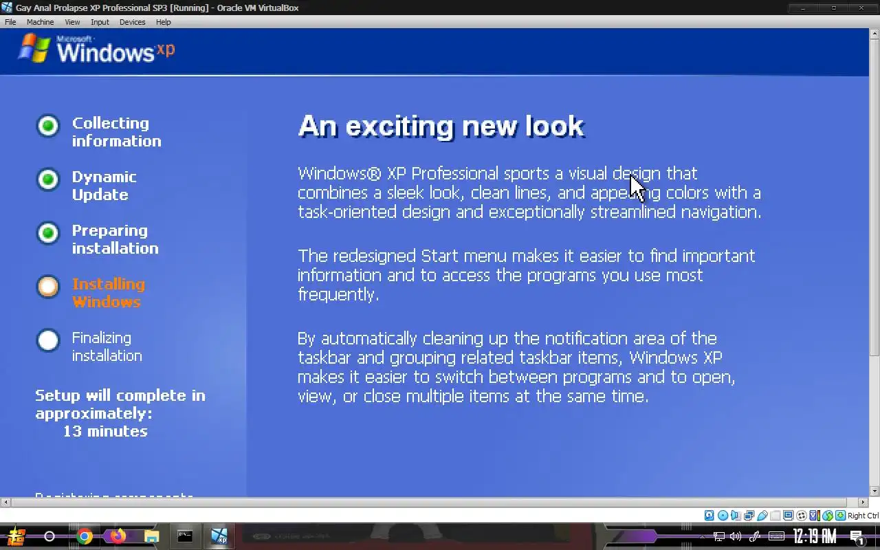
Task: Open the touch keyboard tray icon
Action: coord(776,536)
